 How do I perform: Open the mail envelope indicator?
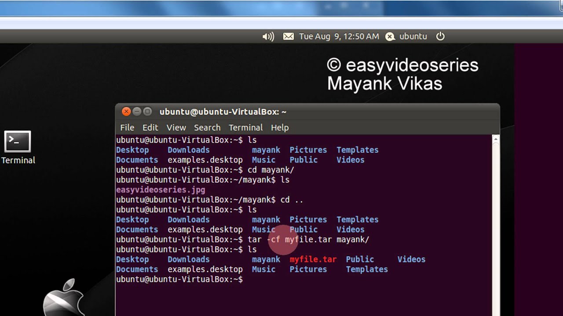289,36
